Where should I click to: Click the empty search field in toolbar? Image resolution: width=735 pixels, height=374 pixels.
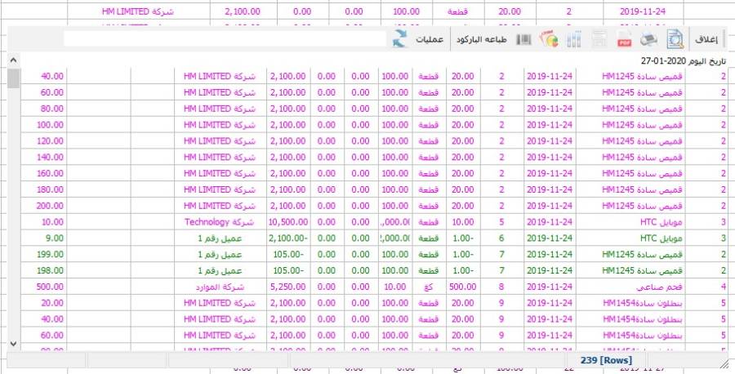[225, 39]
